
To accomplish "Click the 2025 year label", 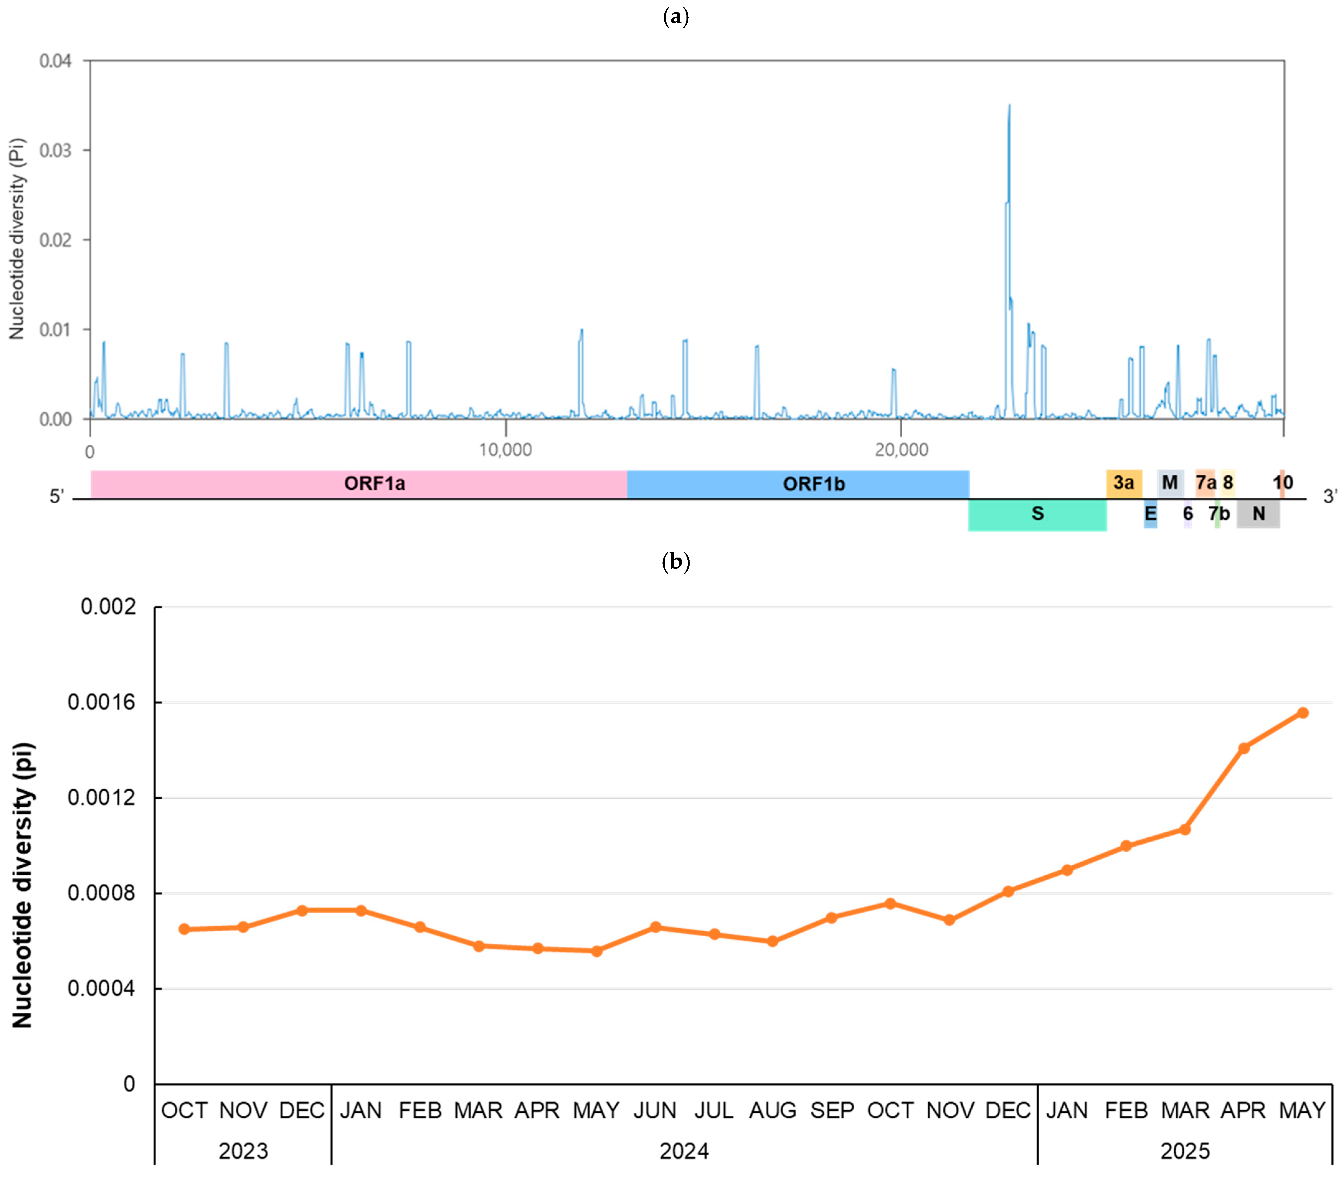I will [x=1184, y=1151].
